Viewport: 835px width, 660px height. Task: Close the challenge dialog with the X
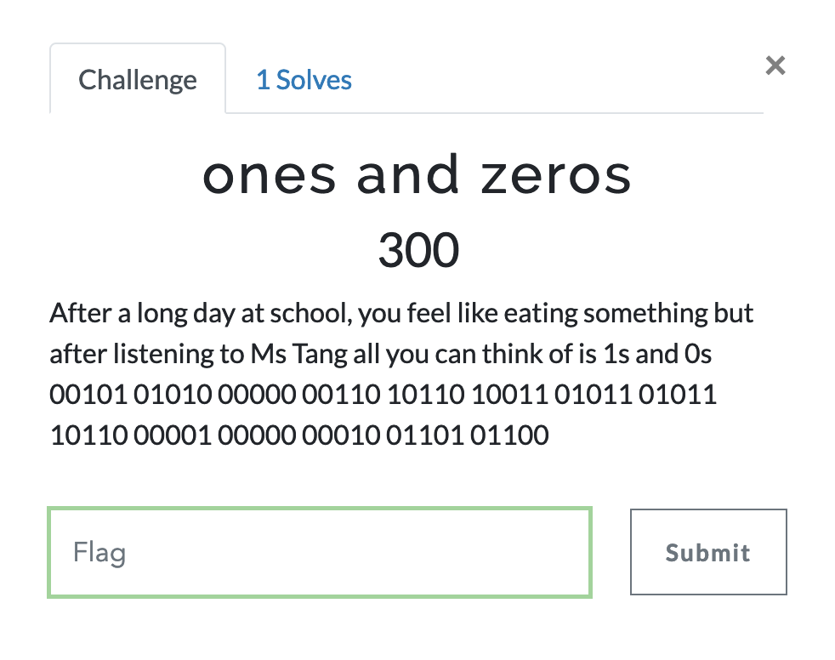click(775, 65)
